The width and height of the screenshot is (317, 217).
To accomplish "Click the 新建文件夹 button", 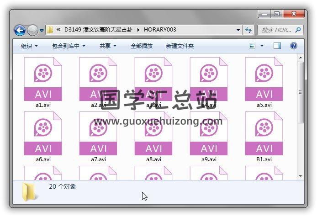I will click(180, 46).
